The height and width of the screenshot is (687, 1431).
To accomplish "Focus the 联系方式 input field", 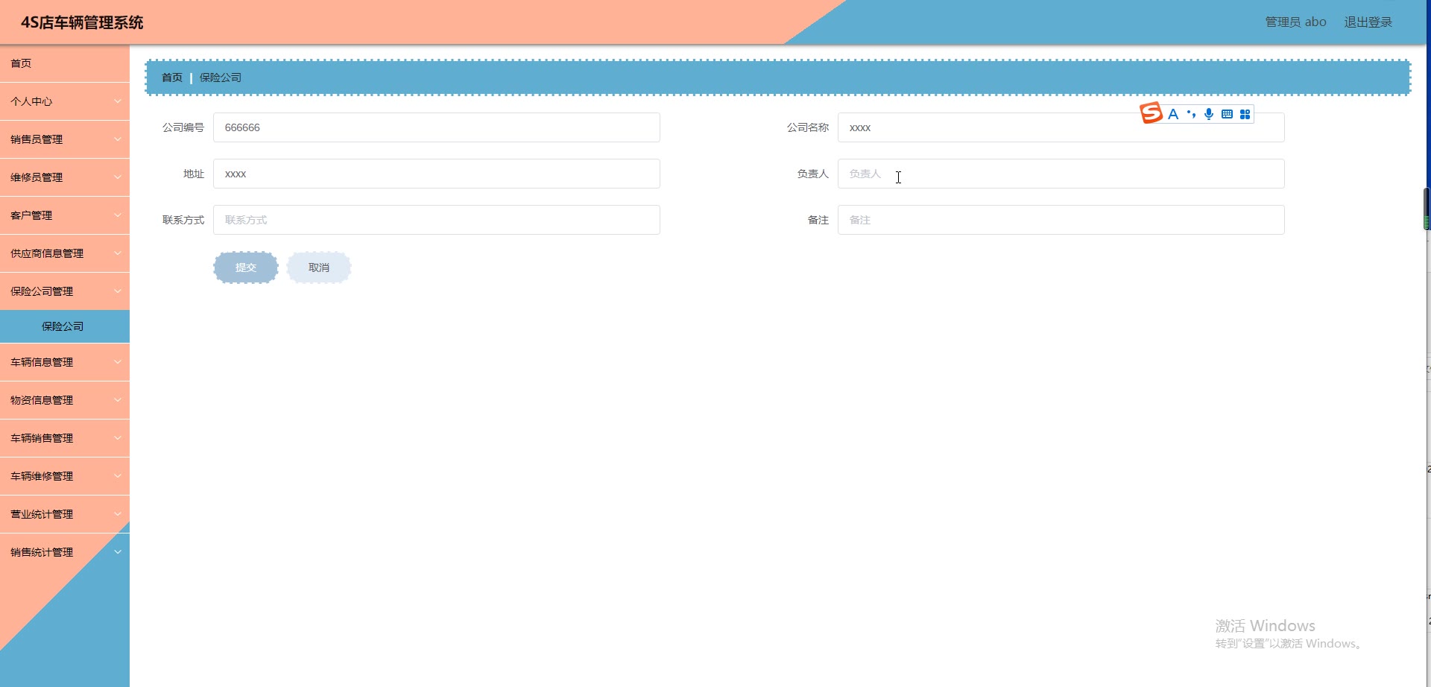I will (437, 220).
